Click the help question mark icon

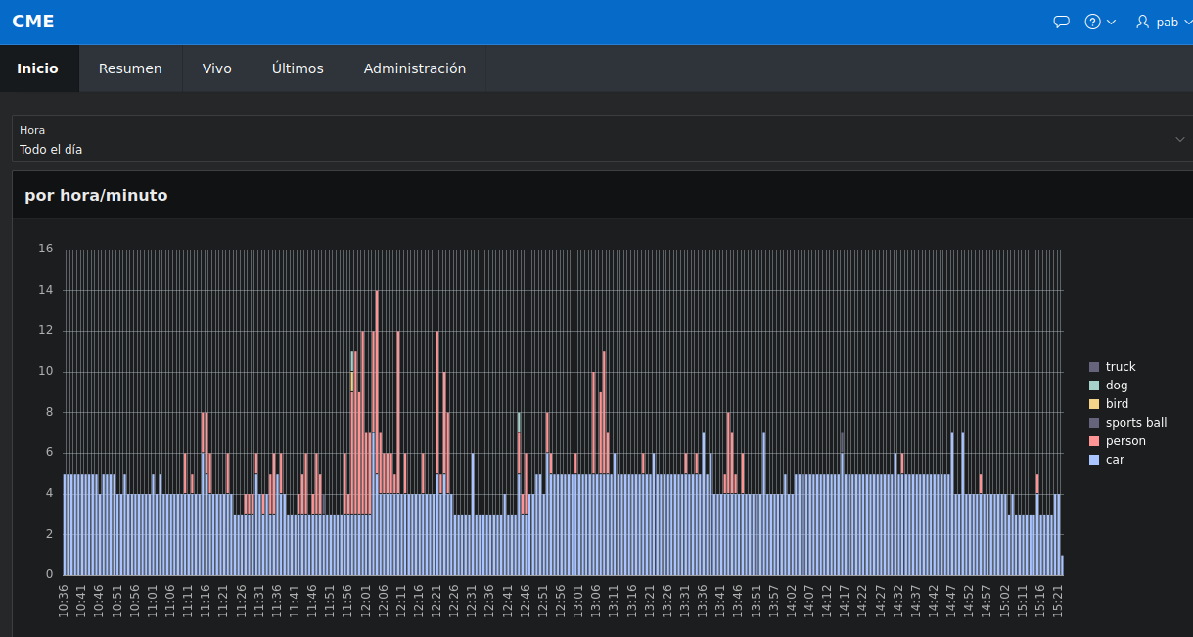click(x=1091, y=22)
